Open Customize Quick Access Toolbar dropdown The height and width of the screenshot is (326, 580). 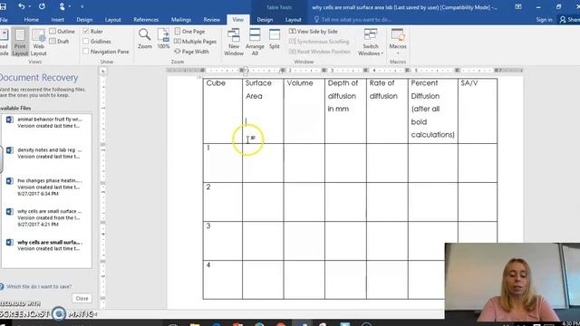[82, 6]
